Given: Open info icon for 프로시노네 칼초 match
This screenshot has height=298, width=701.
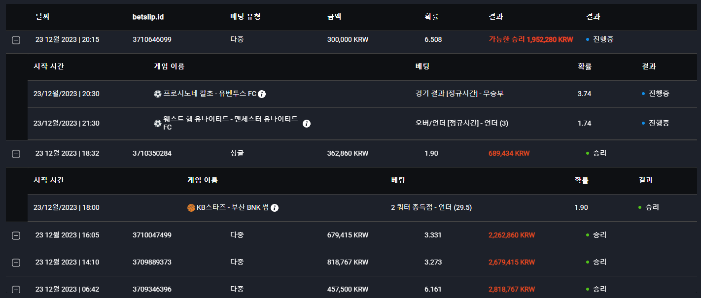Looking at the screenshot, I should (262, 94).
